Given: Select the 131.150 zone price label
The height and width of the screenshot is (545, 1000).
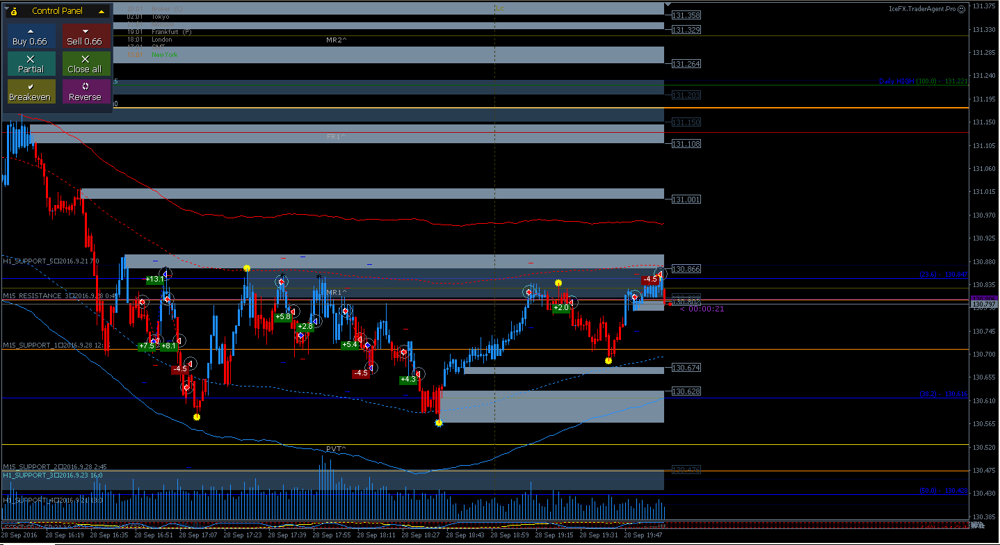Looking at the screenshot, I should (686, 122).
